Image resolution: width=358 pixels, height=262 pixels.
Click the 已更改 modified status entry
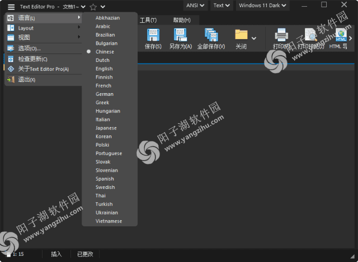point(85,254)
